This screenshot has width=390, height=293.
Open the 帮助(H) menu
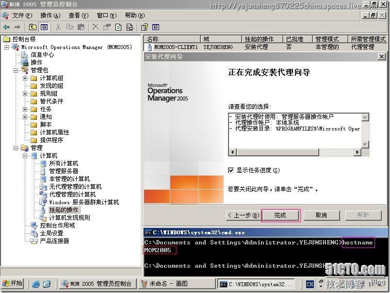click(x=135, y=16)
